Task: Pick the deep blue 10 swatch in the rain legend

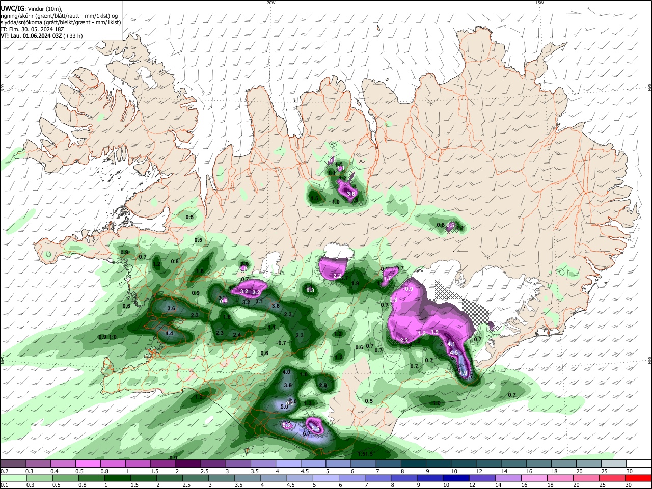Action: (x=455, y=478)
